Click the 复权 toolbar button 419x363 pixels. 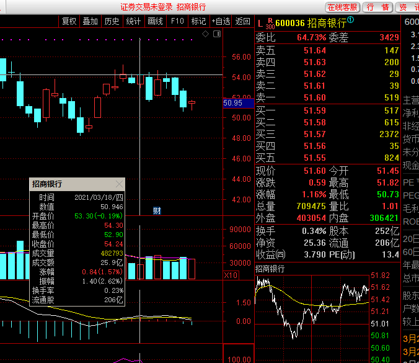pos(69,21)
